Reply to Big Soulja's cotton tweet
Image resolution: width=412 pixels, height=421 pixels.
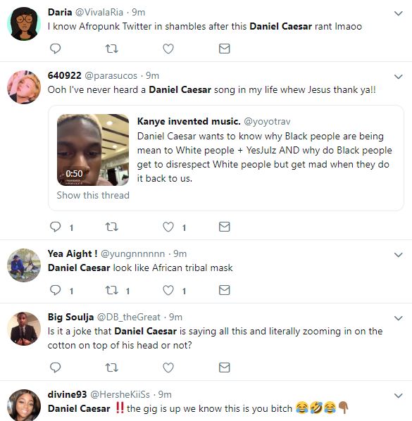click(56, 367)
